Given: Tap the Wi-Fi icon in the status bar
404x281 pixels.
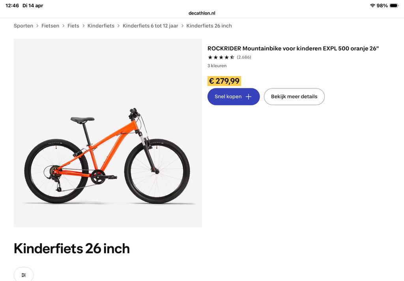Looking at the screenshot, I should pos(373,6).
